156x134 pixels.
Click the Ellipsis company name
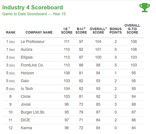(27, 57)
